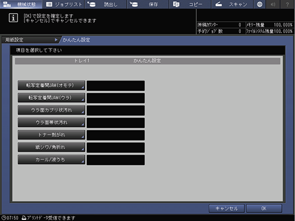
Task: Click the ファイルシステム残量 value
Action: [x=283, y=31]
